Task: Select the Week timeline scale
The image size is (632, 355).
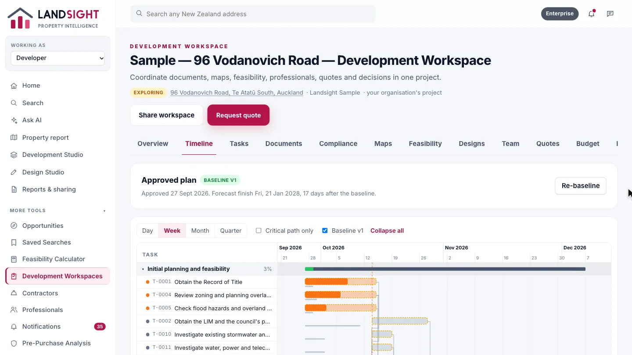Action: tap(172, 231)
